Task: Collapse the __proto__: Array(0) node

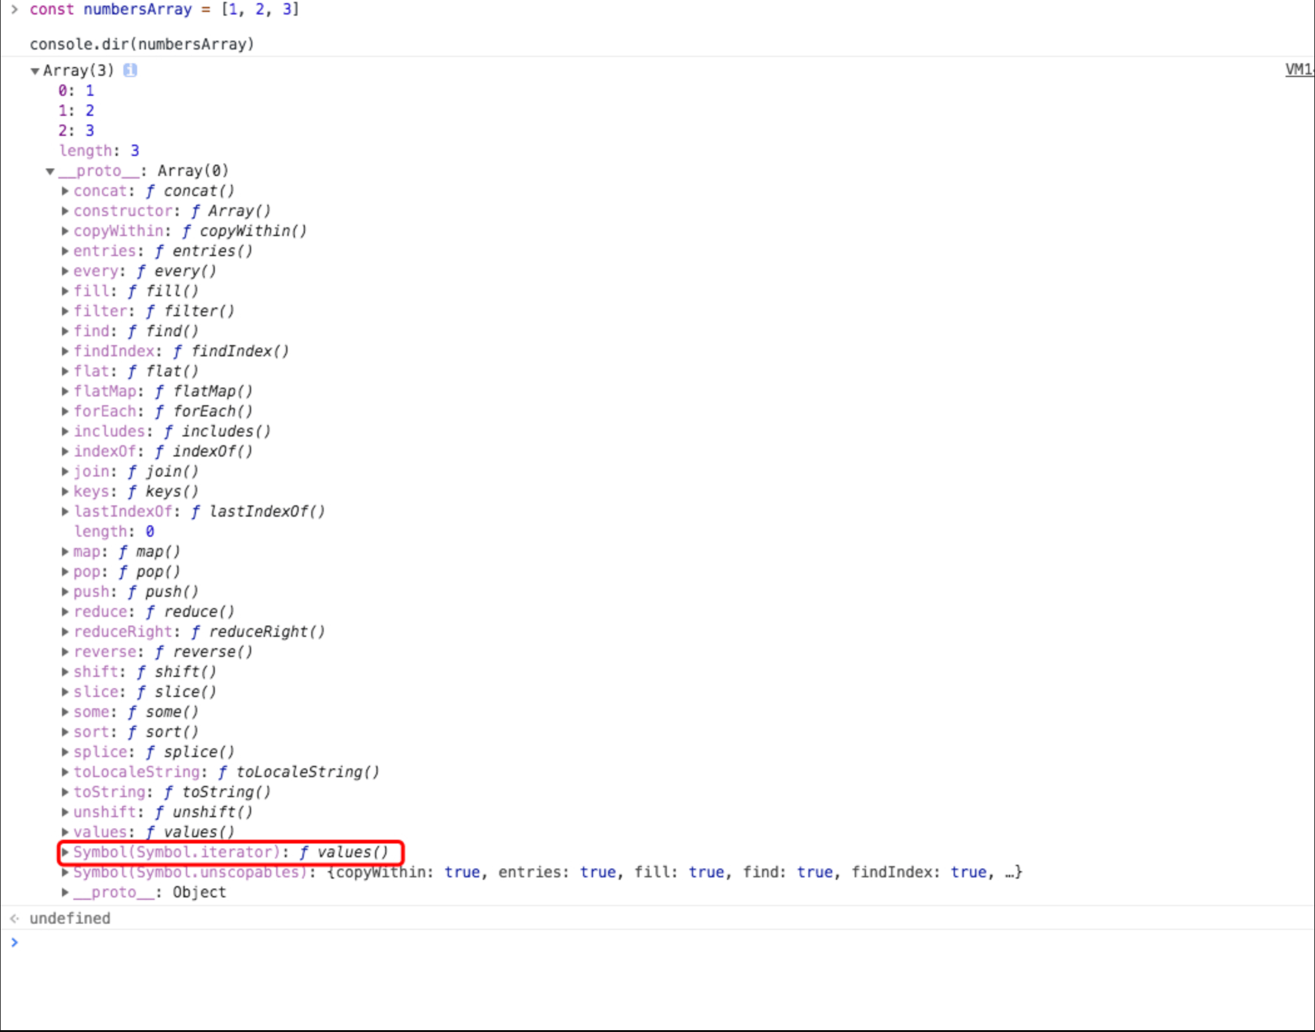Action: pos(50,171)
